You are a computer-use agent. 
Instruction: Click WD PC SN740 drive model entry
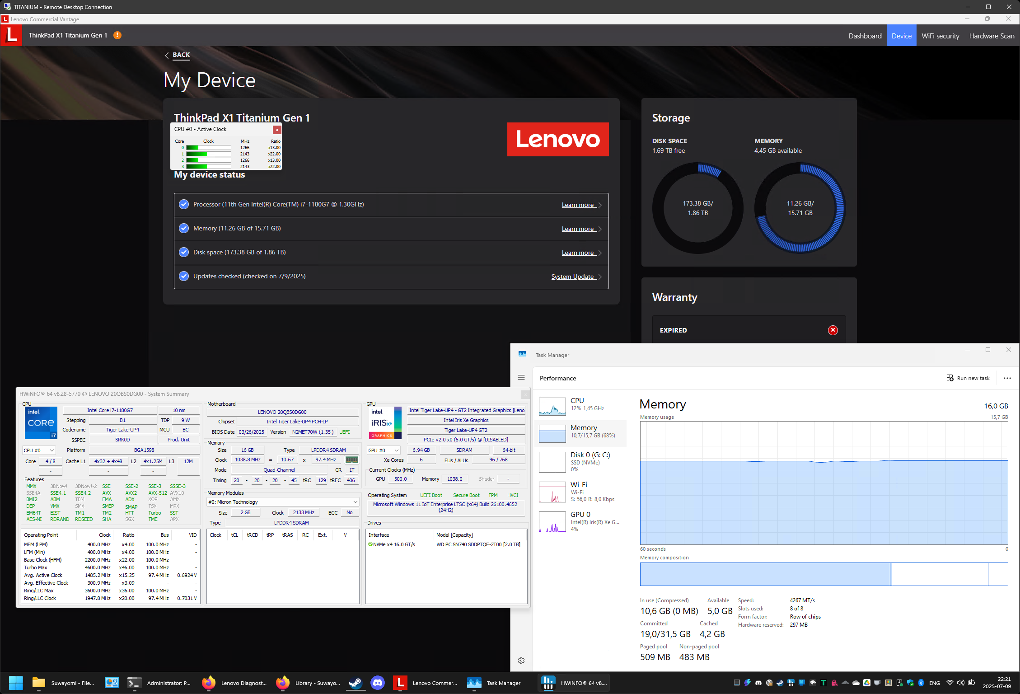click(478, 544)
